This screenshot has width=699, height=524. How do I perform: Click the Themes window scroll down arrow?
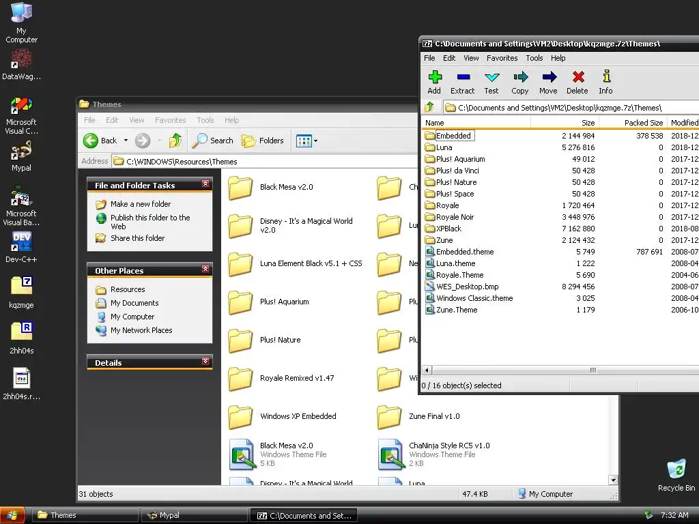(613, 480)
